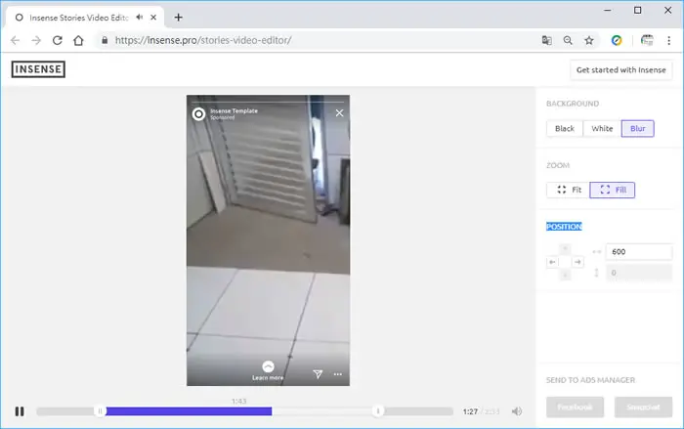Open a new browser tab
The height and width of the screenshot is (429, 684).
(x=178, y=18)
